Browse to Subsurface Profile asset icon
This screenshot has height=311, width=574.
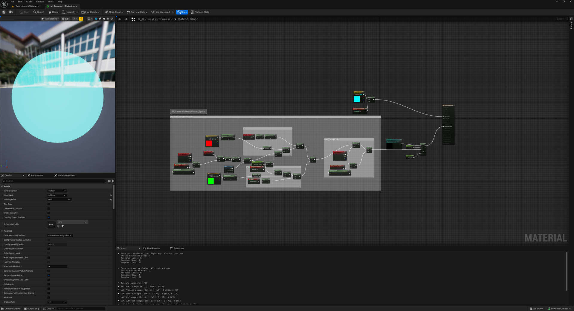point(63,226)
